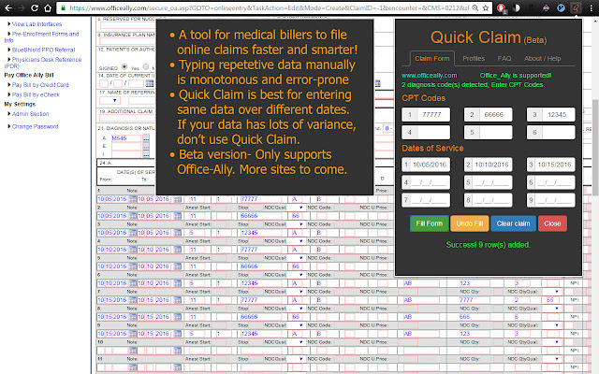This screenshot has width=599, height=374.
Task: Open lookup button beside diagnosis M545
Action: click(146, 138)
